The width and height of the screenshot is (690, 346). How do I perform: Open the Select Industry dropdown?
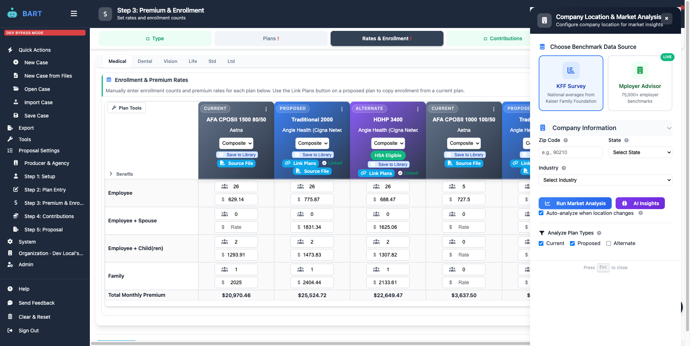(605, 180)
